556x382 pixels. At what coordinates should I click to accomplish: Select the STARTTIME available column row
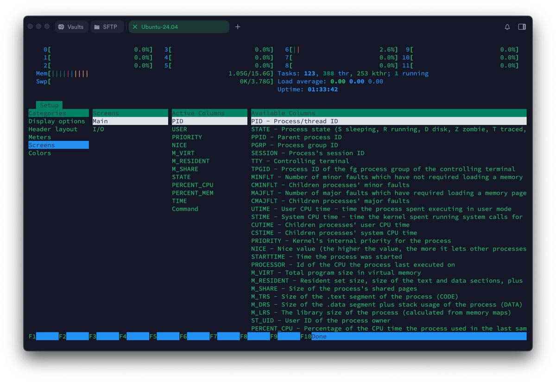[x=389, y=256]
